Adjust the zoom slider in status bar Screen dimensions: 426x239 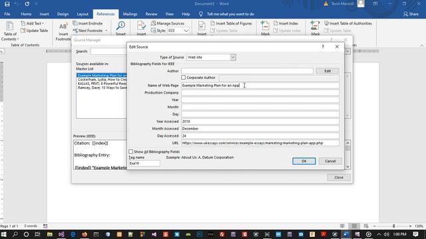tap(393, 226)
